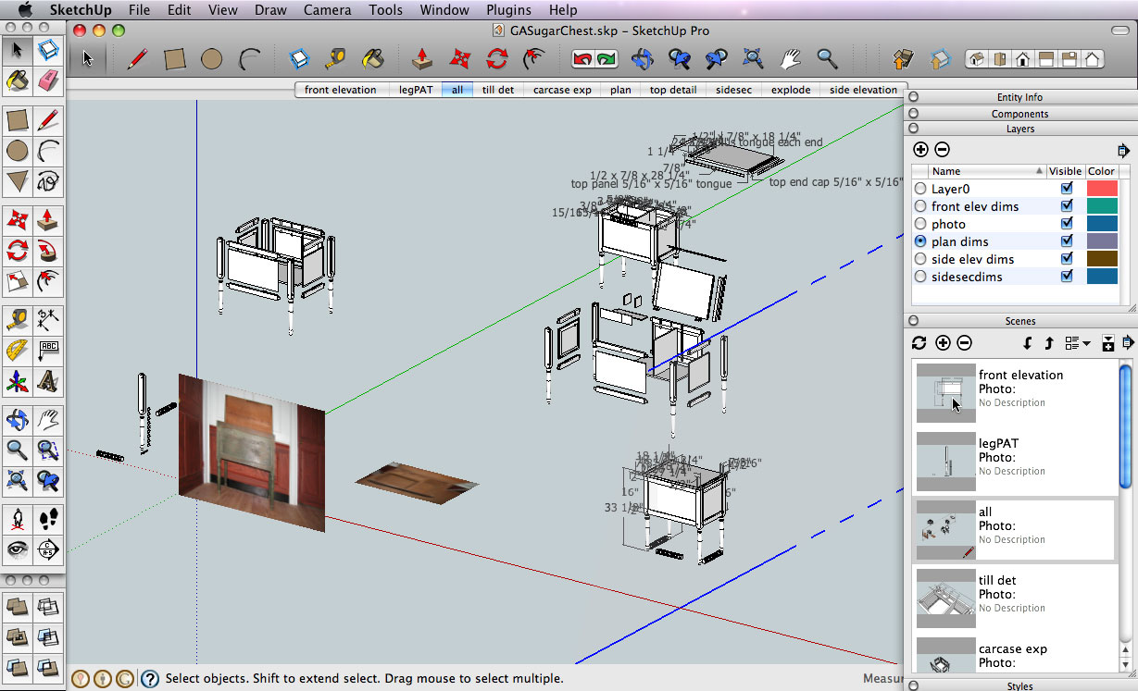Set Layer0 as the active layer

[920, 189]
